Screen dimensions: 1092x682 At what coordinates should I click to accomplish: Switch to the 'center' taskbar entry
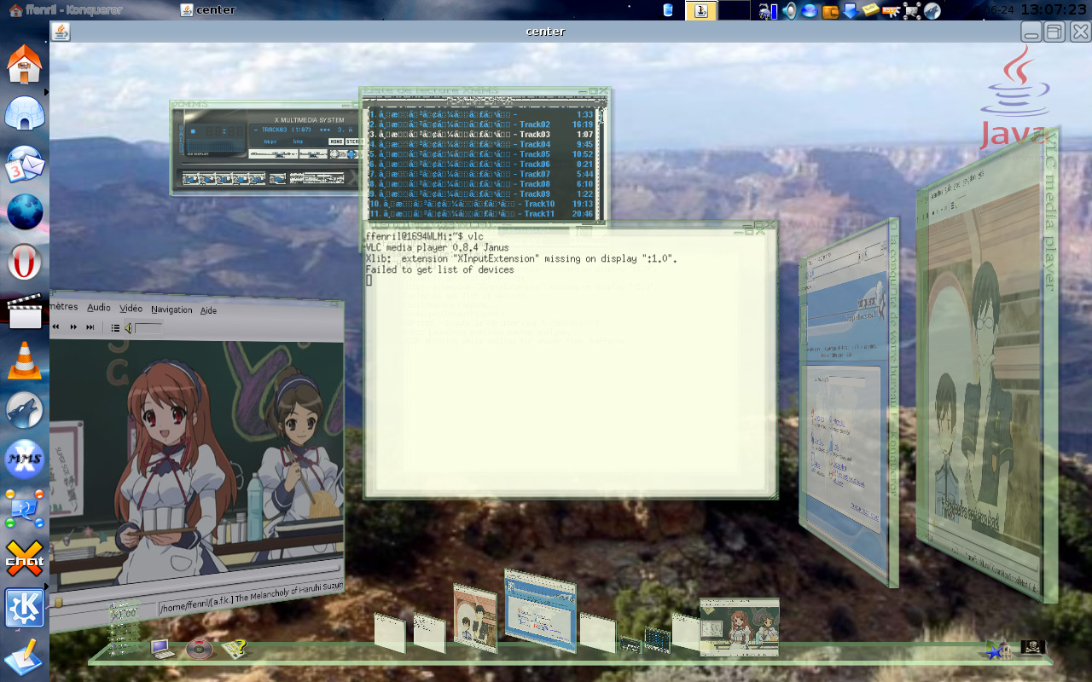[x=209, y=10]
